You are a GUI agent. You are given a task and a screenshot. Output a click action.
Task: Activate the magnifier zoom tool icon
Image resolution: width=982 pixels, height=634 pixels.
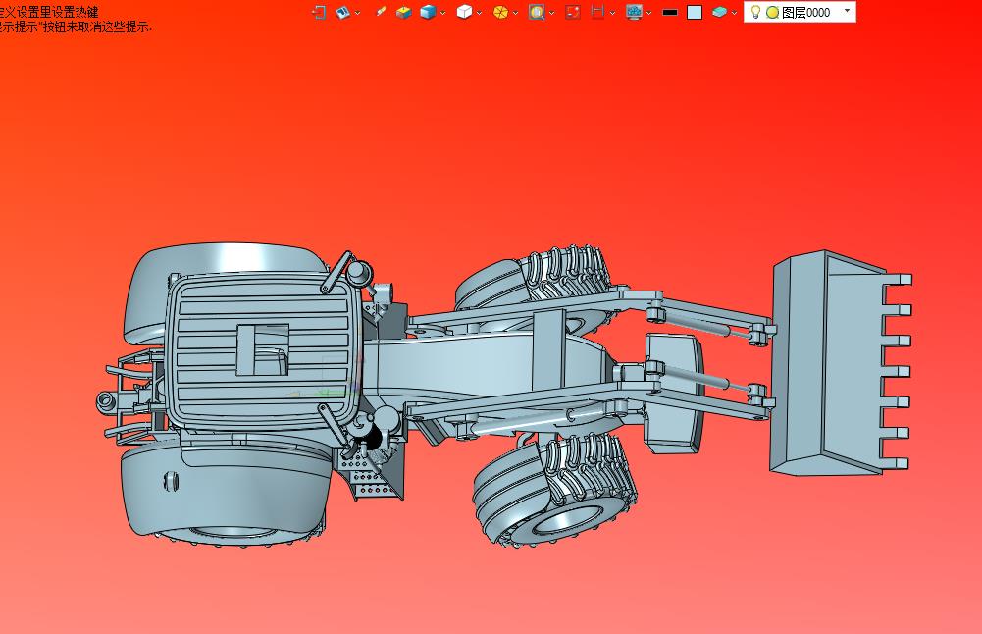[537, 12]
